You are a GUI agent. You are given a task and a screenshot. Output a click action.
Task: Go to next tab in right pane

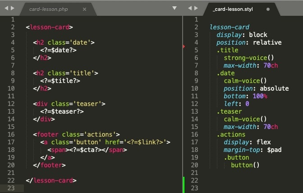click(196, 8)
